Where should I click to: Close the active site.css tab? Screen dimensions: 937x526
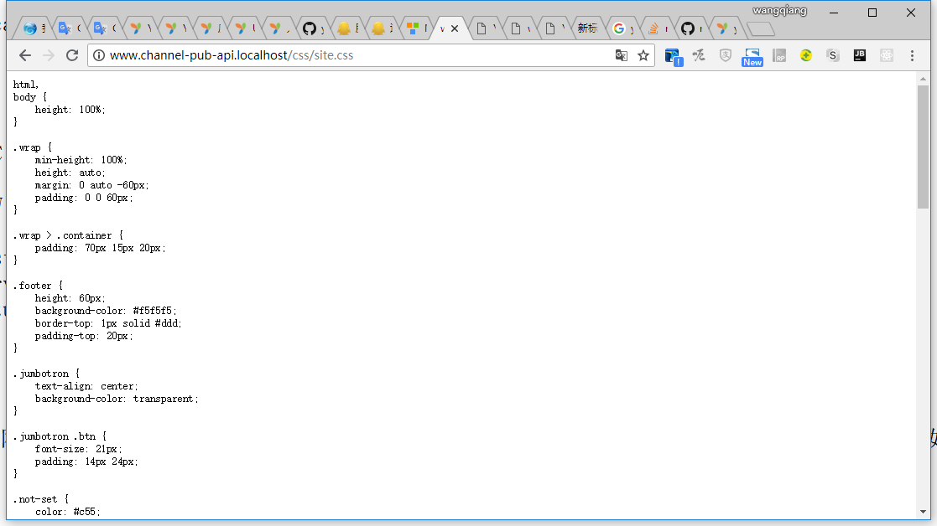(x=455, y=28)
